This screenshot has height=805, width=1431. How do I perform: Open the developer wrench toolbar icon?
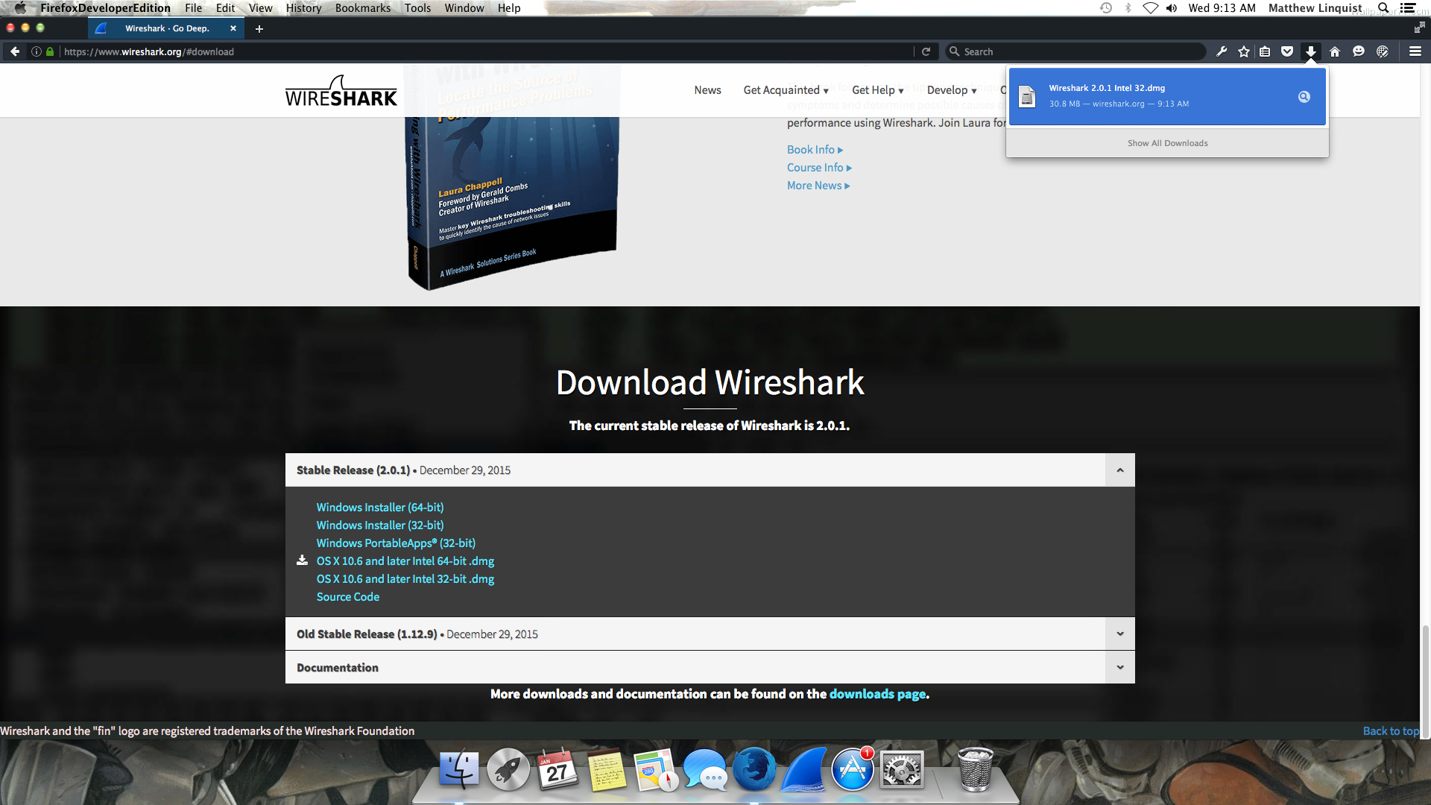pos(1221,51)
